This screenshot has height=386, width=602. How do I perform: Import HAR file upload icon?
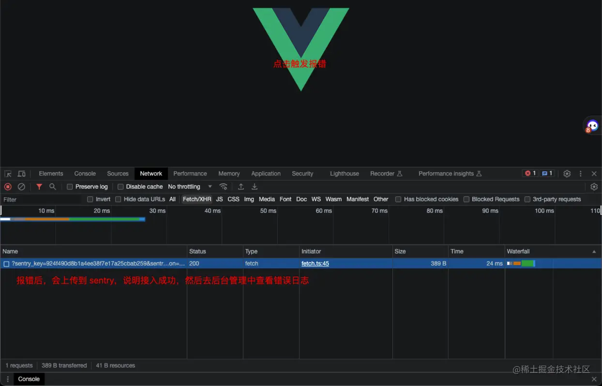point(241,187)
